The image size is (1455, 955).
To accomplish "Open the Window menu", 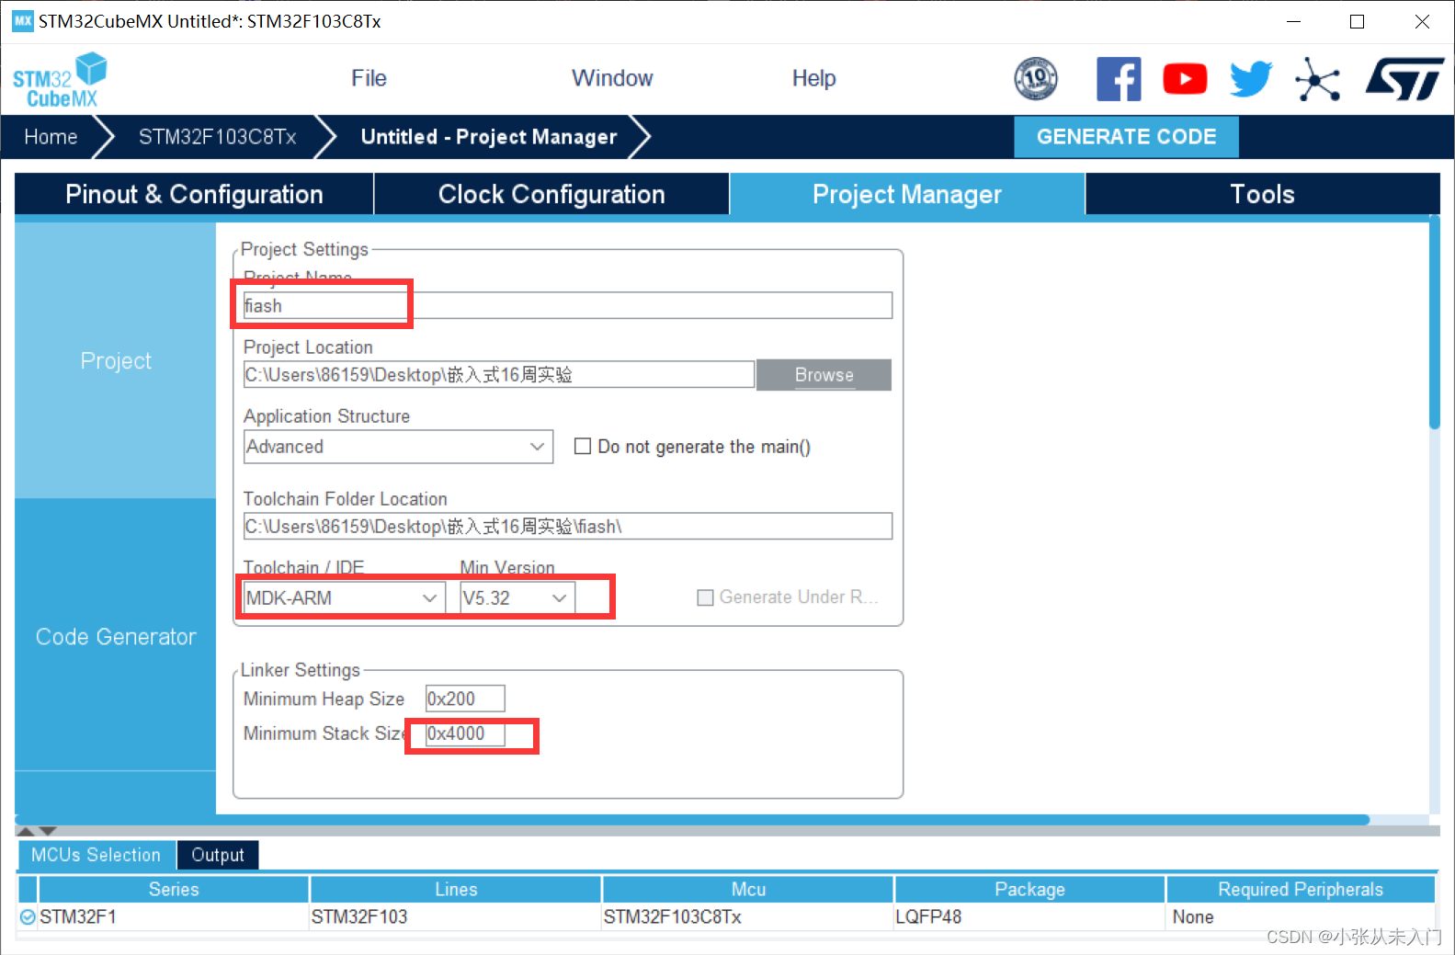I will tap(612, 78).
